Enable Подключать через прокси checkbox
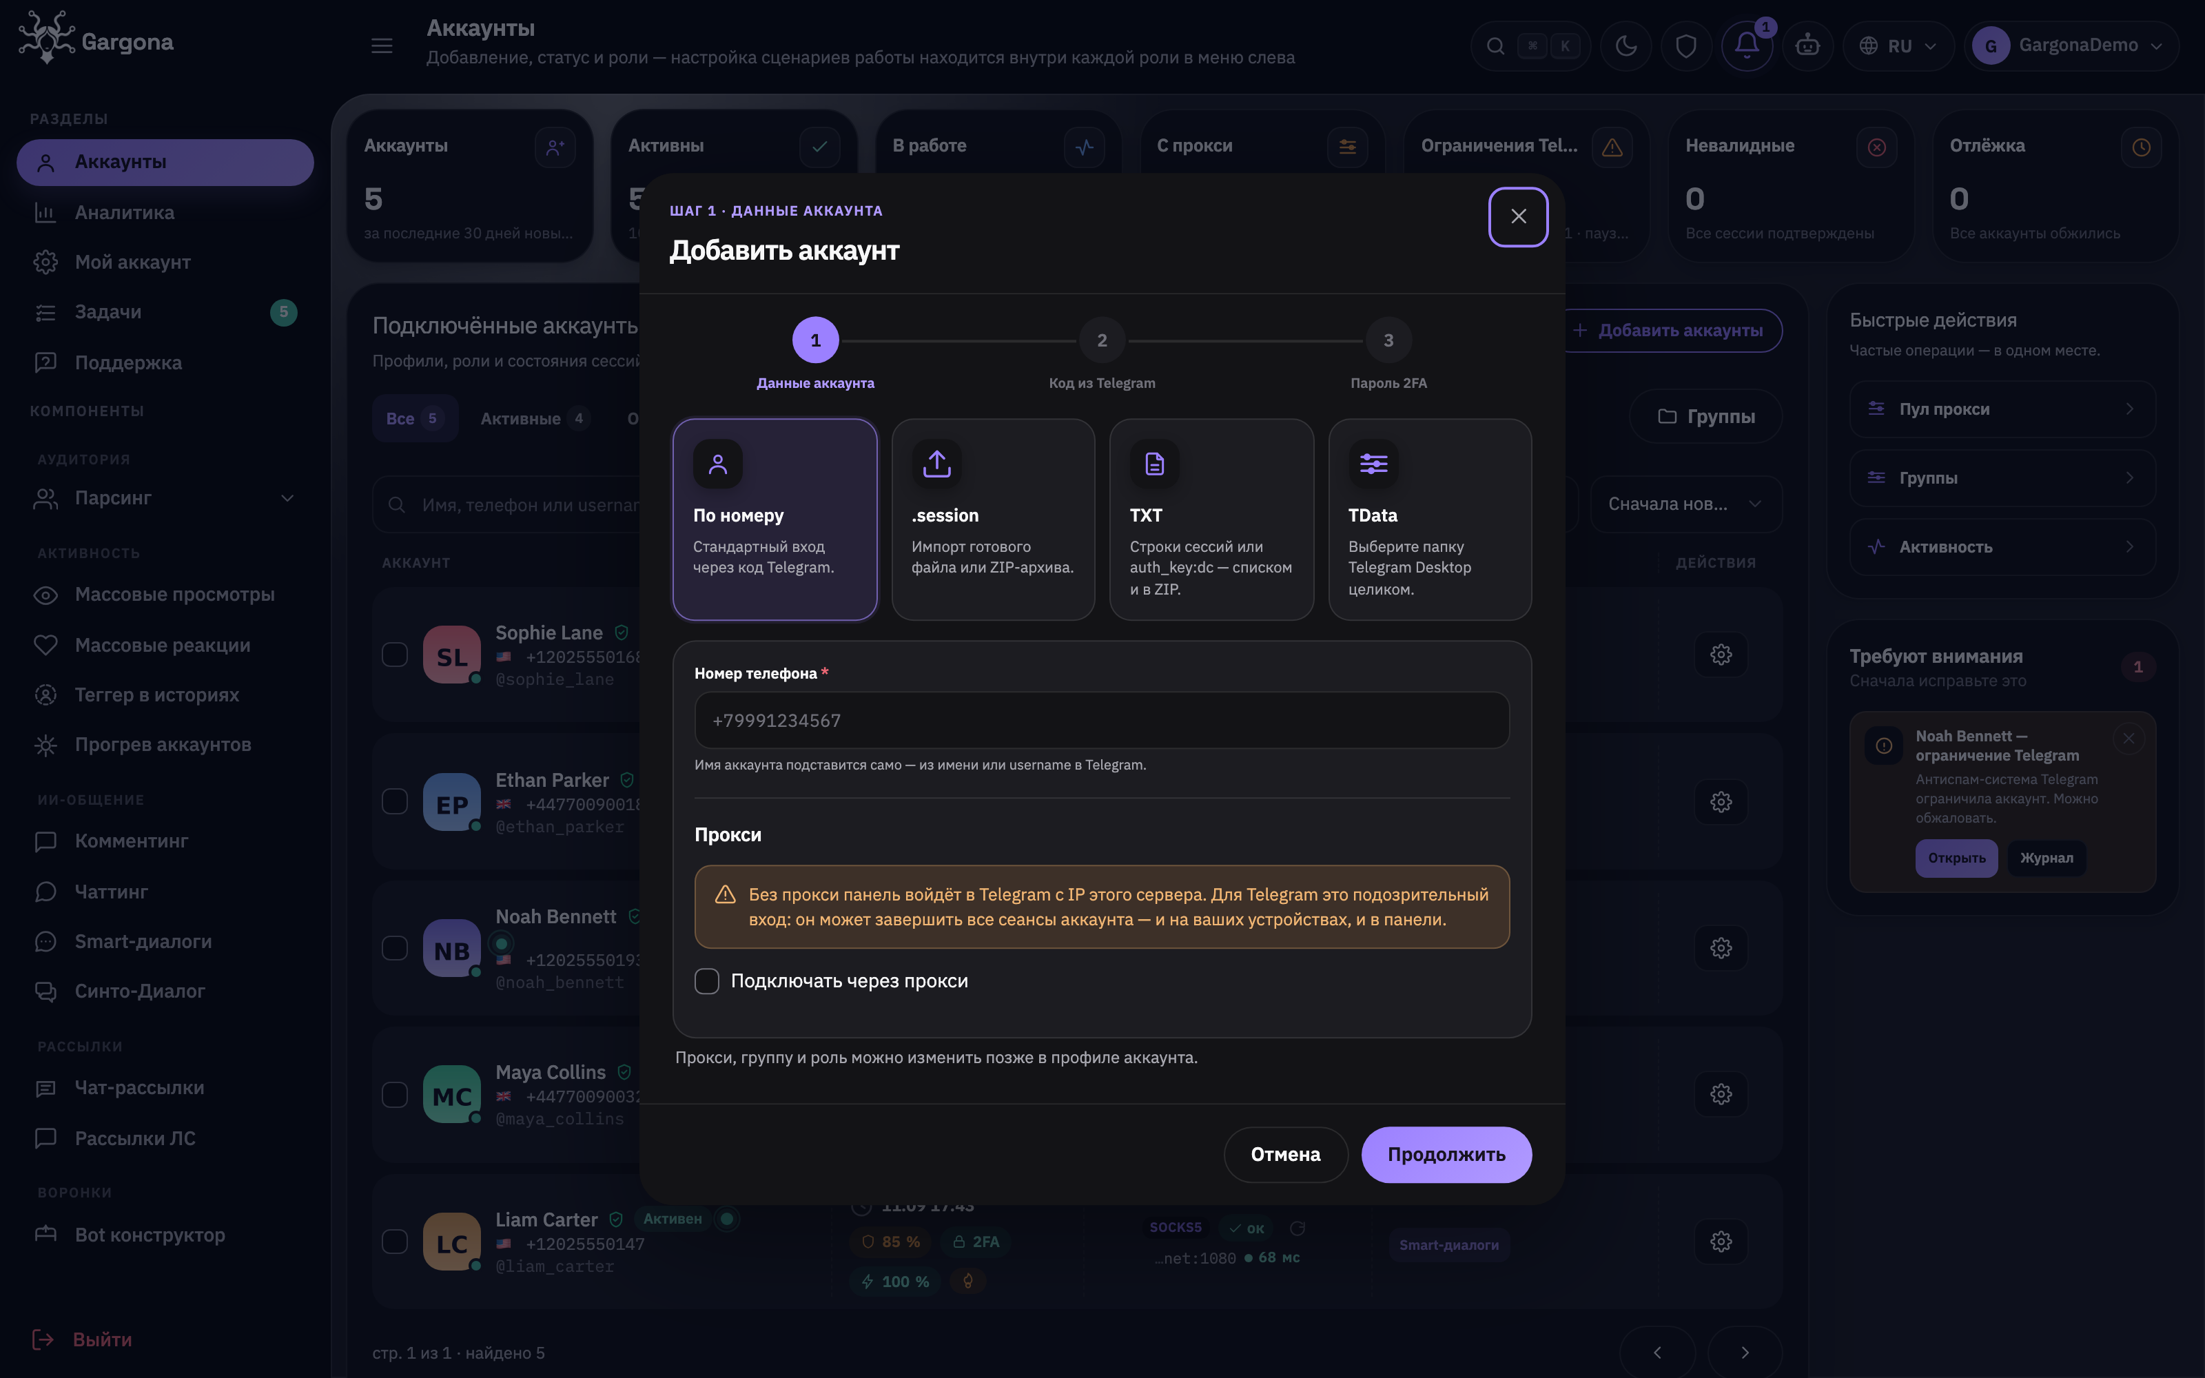2205x1378 pixels. (x=707, y=980)
